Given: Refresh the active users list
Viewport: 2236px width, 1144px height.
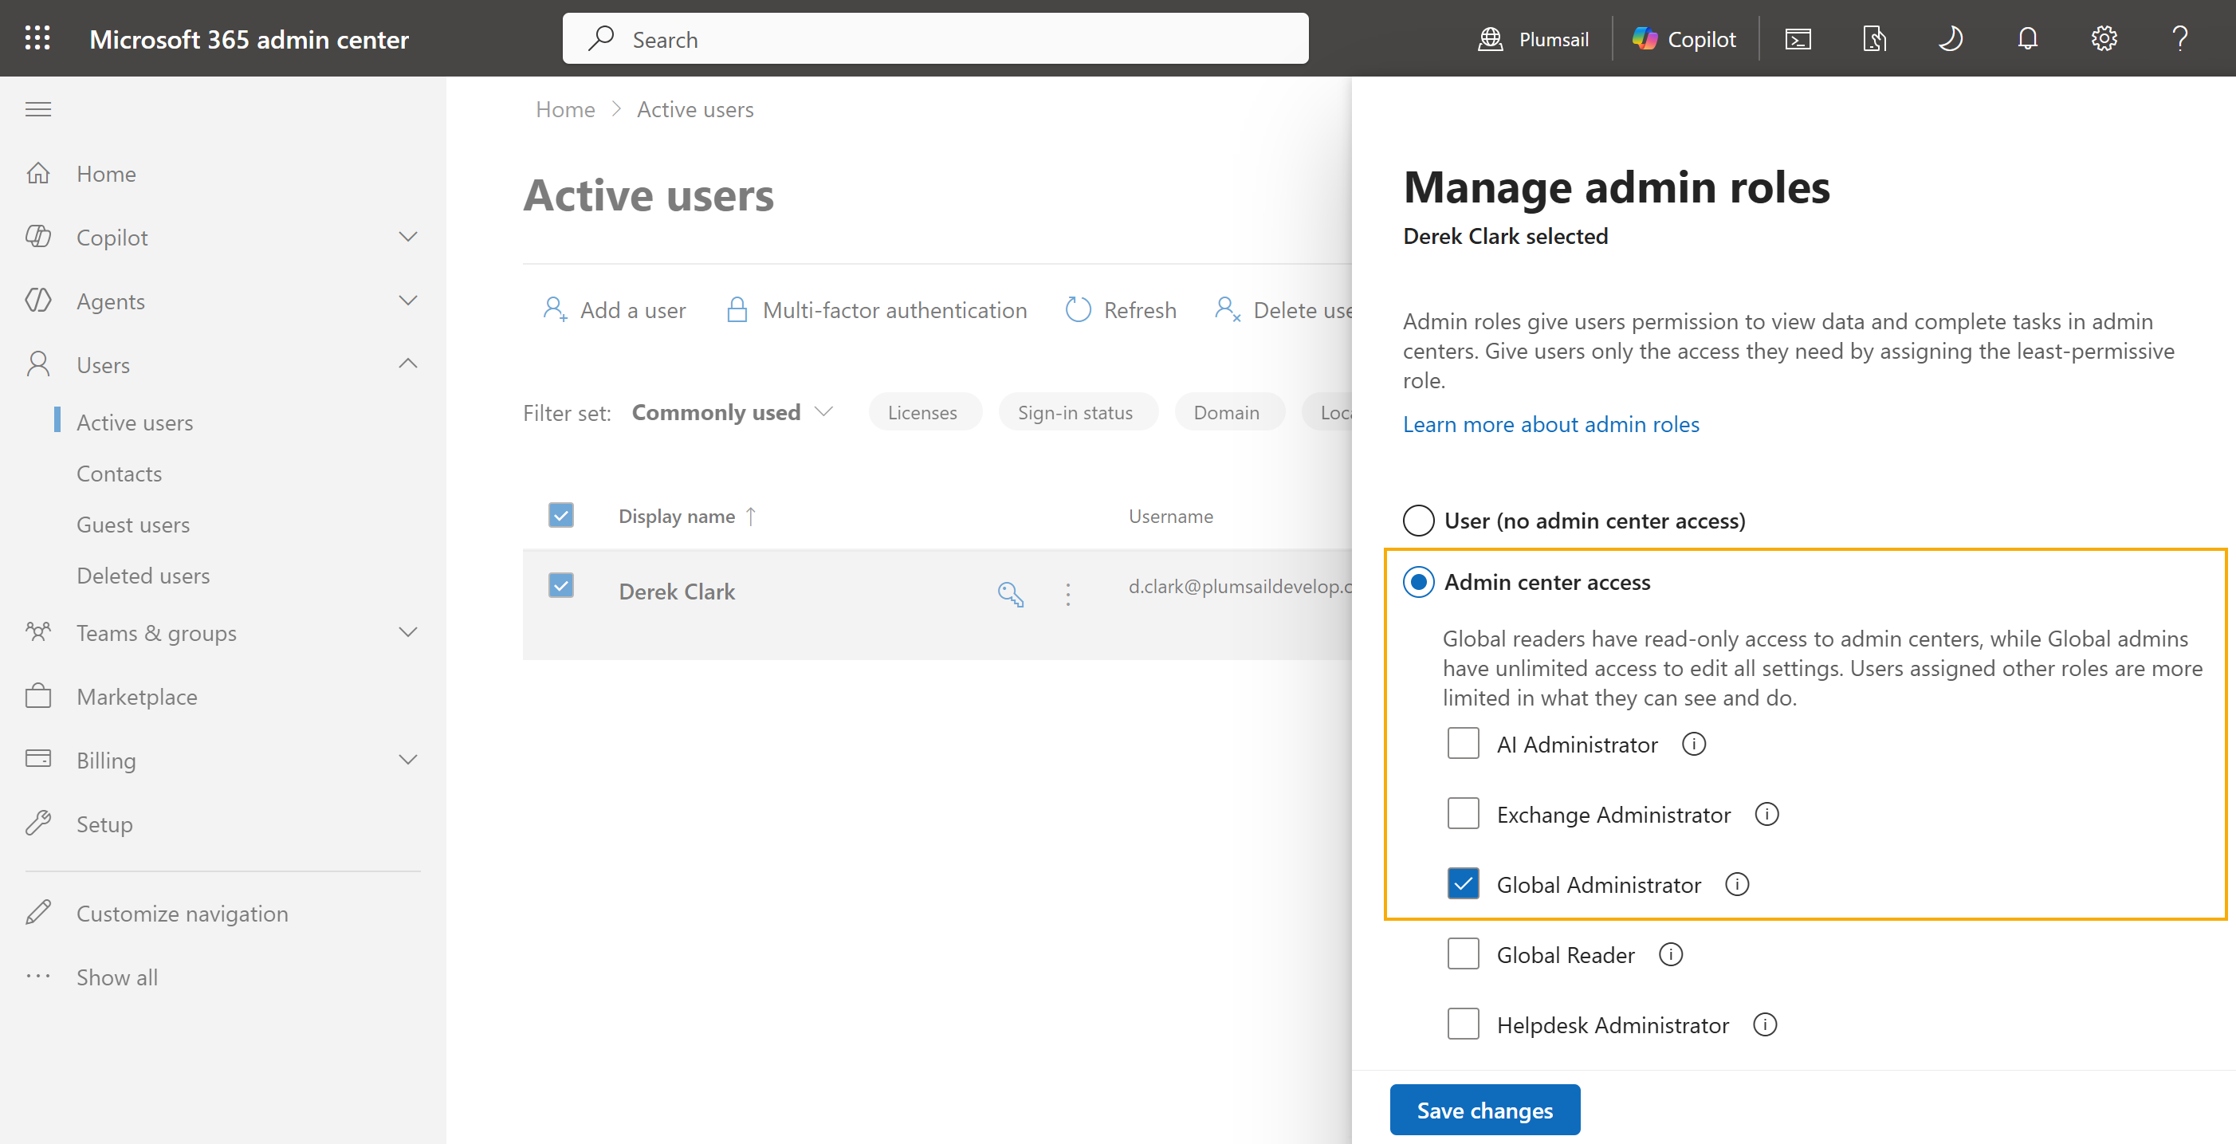Looking at the screenshot, I should [x=1121, y=310].
